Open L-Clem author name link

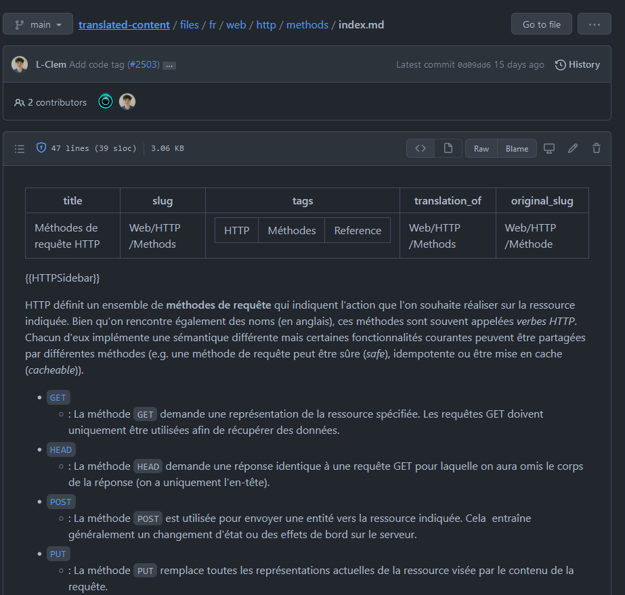(51, 64)
